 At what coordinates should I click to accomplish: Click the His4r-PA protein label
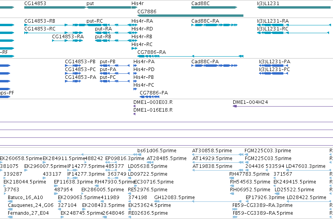coord(144,62)
